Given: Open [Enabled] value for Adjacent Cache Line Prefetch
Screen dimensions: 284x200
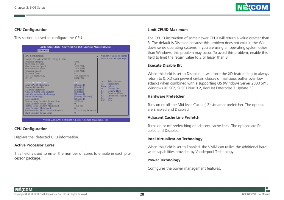Looking at the screenshot, I should [79, 92].
